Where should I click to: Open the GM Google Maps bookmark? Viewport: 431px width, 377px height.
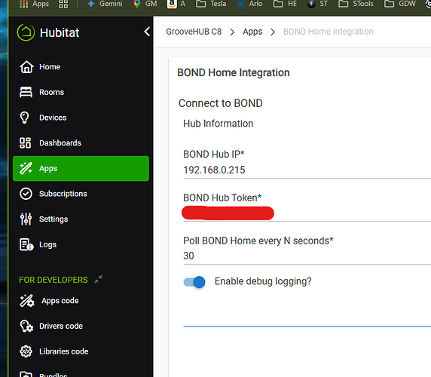[145, 4]
